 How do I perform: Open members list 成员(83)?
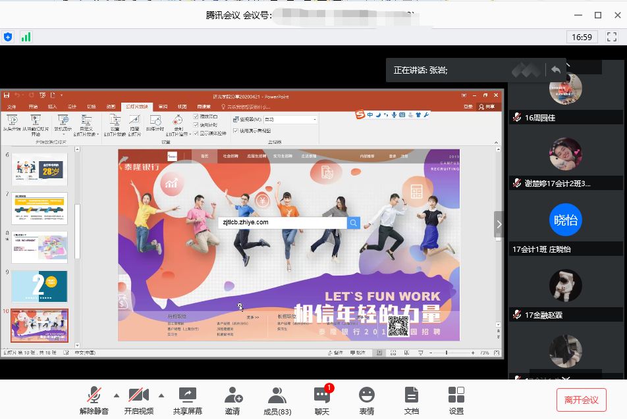(x=277, y=401)
